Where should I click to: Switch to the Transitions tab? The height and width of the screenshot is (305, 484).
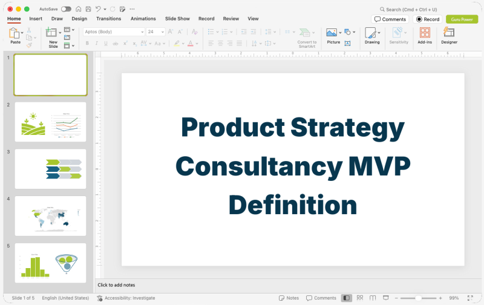click(109, 19)
